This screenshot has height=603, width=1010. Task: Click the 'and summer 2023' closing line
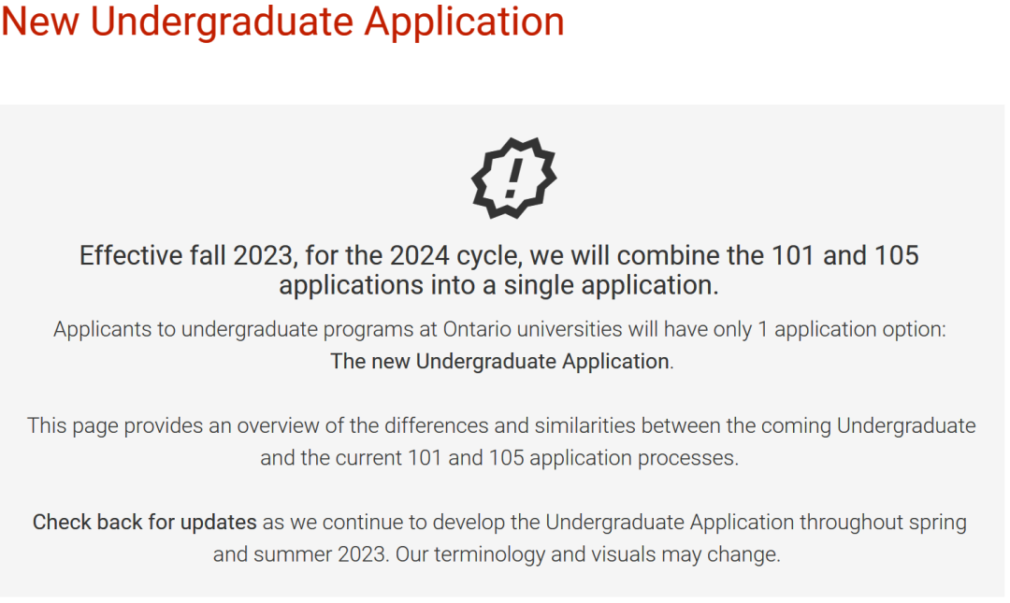[497, 554]
